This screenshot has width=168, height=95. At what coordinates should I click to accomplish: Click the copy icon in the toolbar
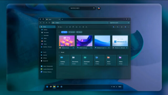click(x=70, y=27)
